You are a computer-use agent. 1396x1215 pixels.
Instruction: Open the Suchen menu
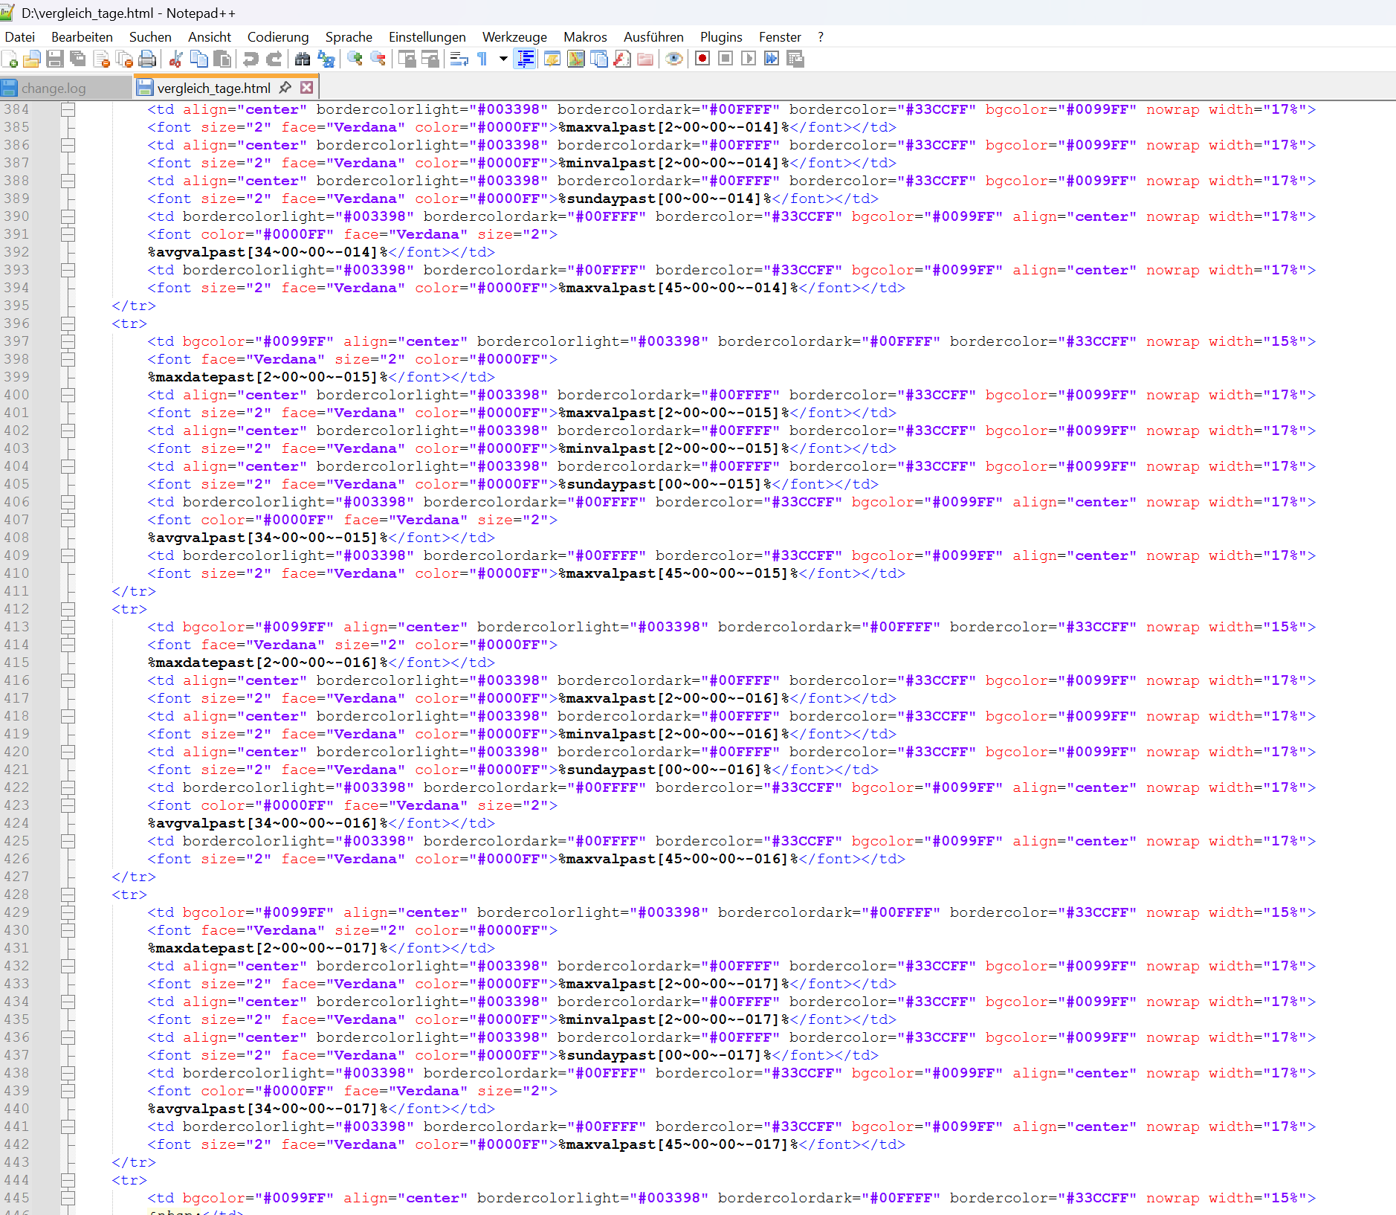[150, 36]
